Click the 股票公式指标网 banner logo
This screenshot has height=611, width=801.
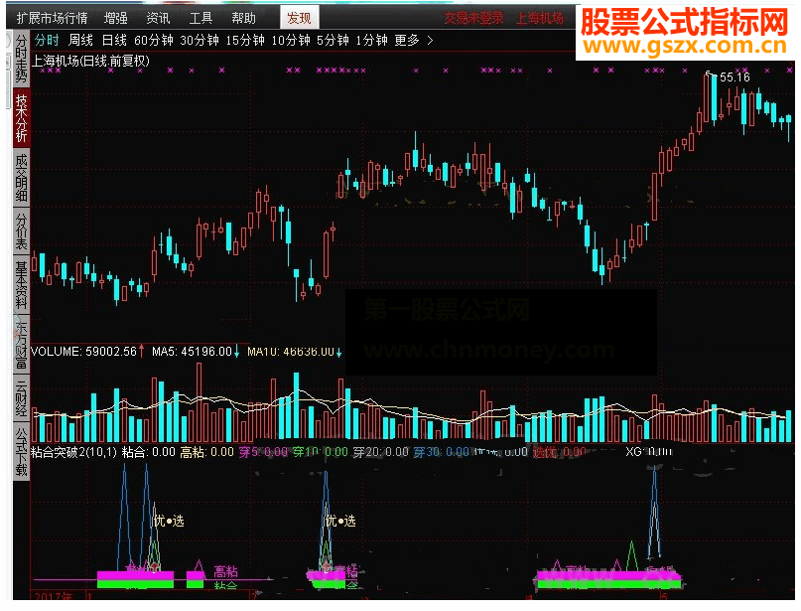tap(685, 22)
